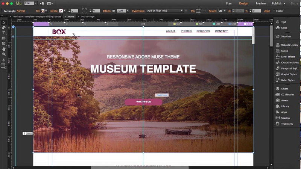301x169 pixels.
Task: Show the Scroll Effects panel
Action: 288,57
